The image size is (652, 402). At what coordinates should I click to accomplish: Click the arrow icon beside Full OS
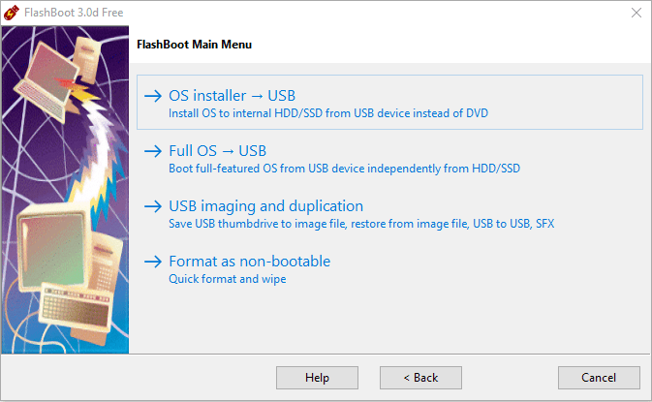(152, 151)
